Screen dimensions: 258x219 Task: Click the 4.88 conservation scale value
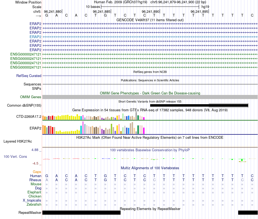click(x=35, y=150)
